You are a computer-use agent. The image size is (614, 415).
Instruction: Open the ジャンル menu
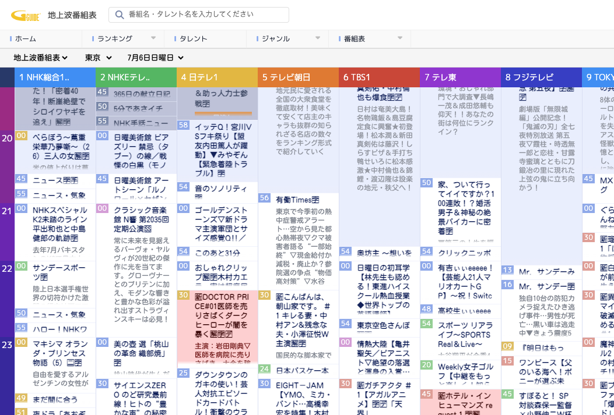[276, 38]
